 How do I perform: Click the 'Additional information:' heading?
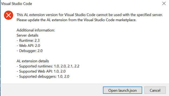pos(36,30)
